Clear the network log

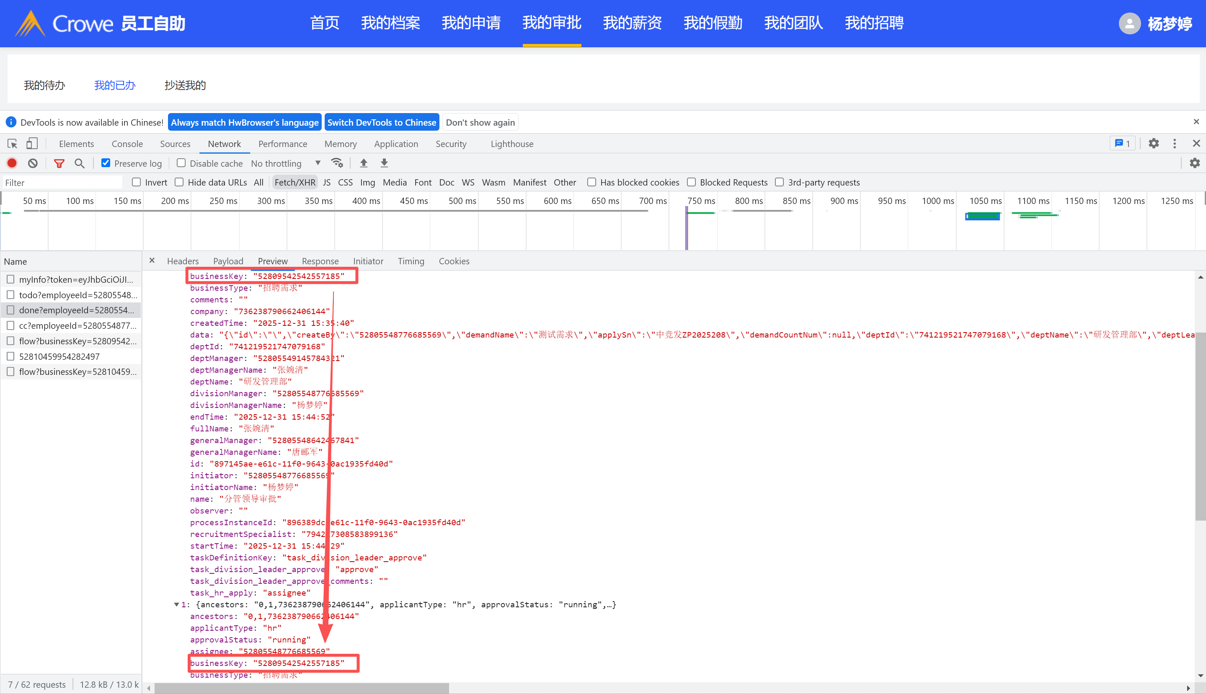click(32, 163)
